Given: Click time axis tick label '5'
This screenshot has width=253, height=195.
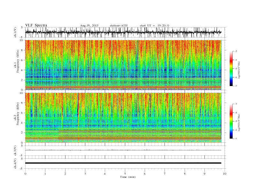Looking at the screenshot, I should click(x=125, y=174).
